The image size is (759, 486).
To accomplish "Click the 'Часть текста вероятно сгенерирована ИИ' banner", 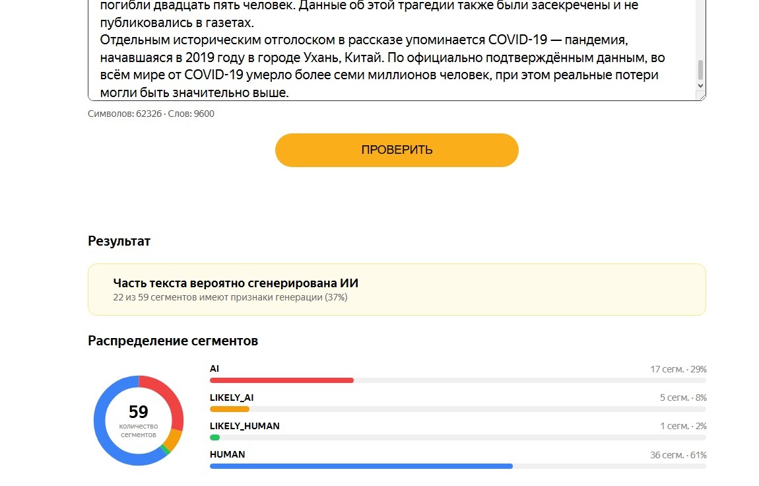I will coord(397,289).
